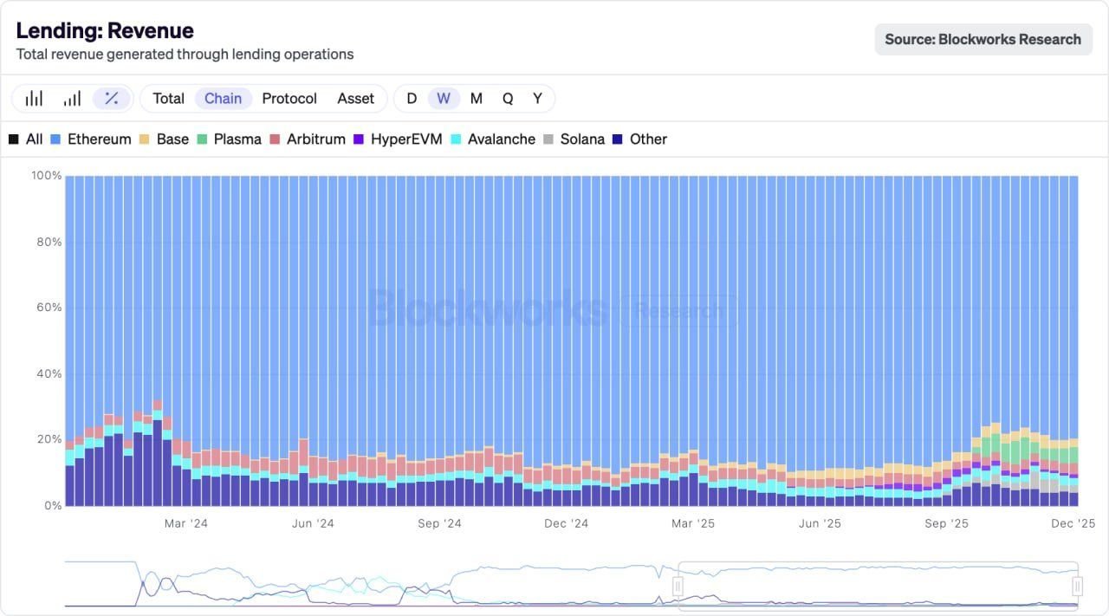
Task: Click the Source: Blockworks Research label
Action: pyautogui.click(x=983, y=39)
